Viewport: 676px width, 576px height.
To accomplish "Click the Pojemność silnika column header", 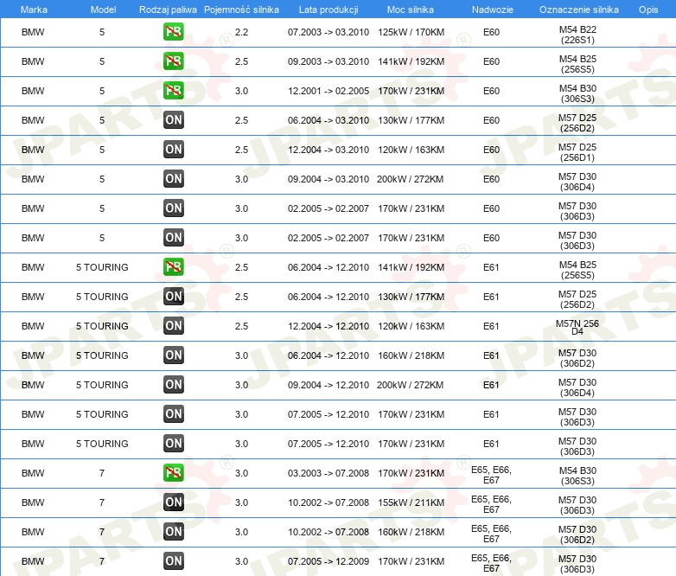I will coord(241,10).
